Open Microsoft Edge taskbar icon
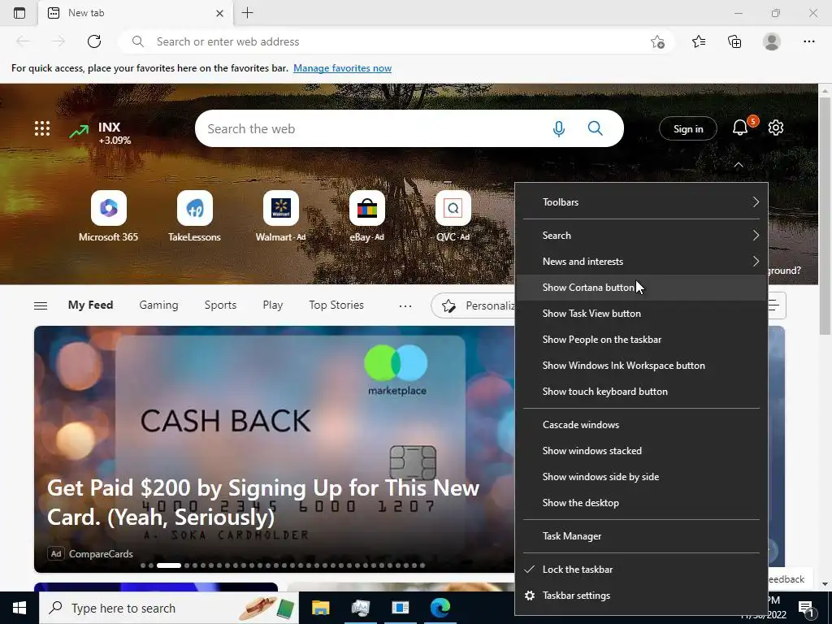832x624 pixels. pyautogui.click(x=440, y=608)
